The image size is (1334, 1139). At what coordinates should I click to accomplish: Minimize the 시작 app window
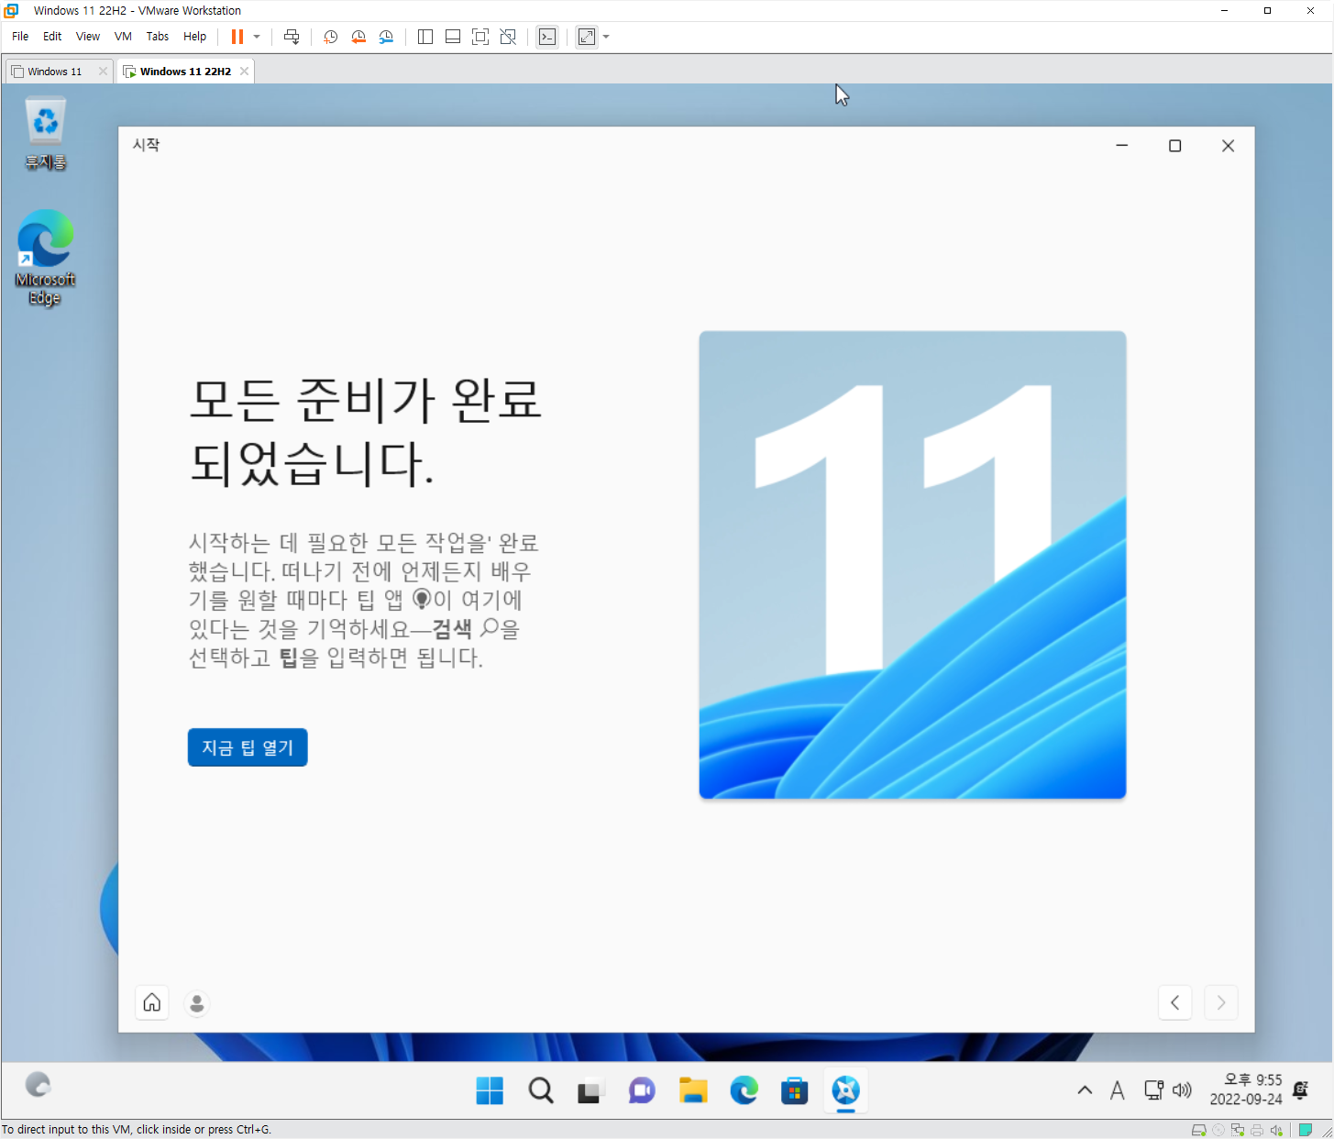1122,146
